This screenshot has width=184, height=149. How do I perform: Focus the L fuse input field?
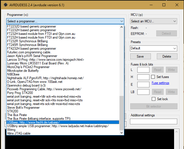click(x=143, y=70)
